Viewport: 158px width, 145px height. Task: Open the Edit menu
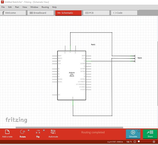[10, 7]
